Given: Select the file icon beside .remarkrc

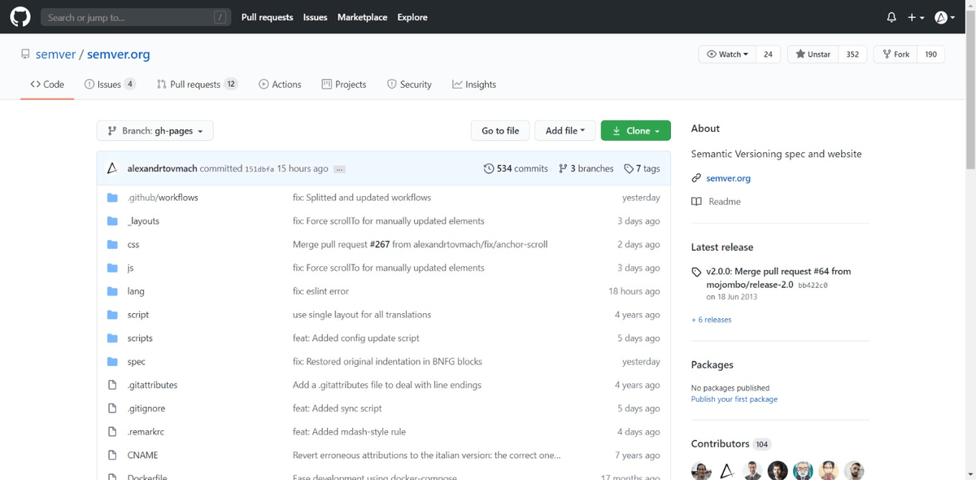Looking at the screenshot, I should (113, 432).
